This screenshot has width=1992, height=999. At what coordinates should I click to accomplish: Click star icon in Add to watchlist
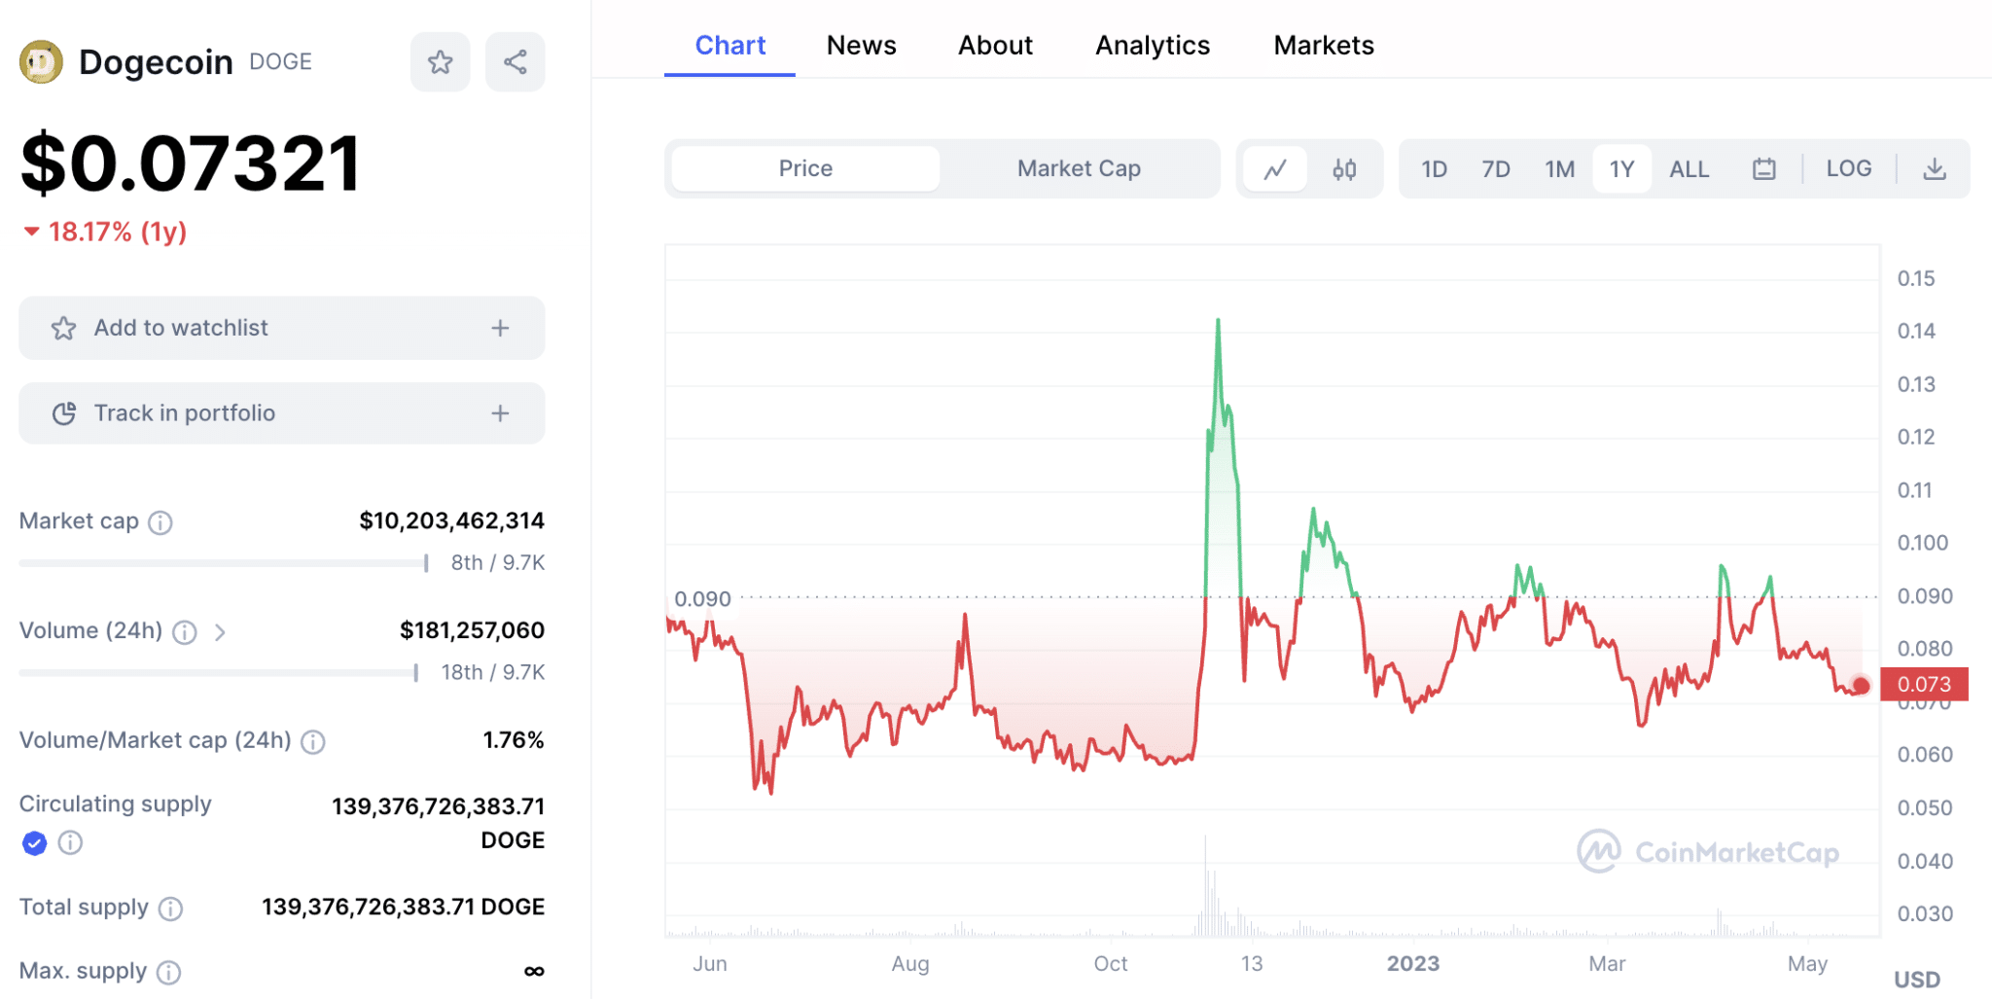pyautogui.click(x=64, y=329)
